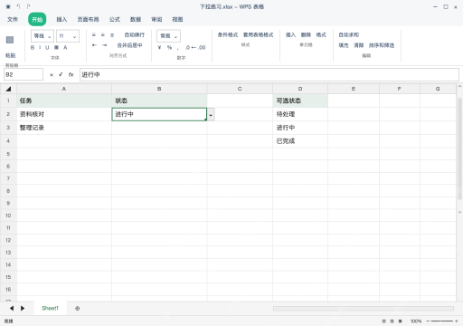Switch to page break preview icon

pos(401,321)
